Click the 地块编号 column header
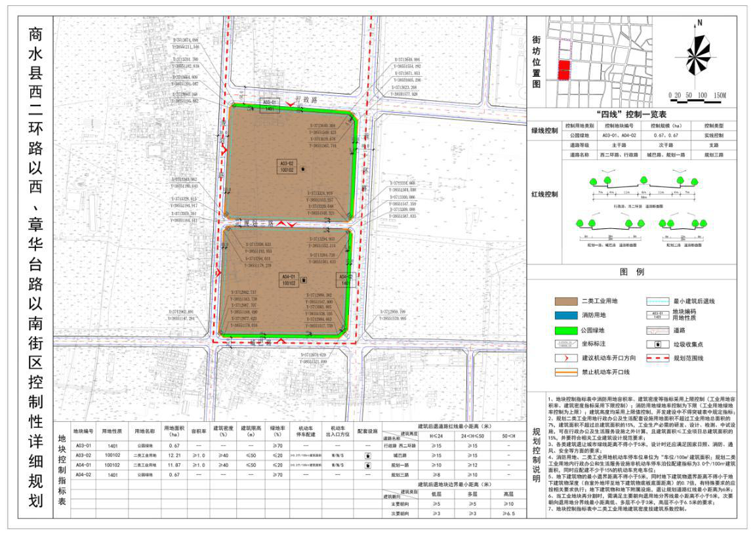Viewport: 755px width, 534px height. point(83,431)
